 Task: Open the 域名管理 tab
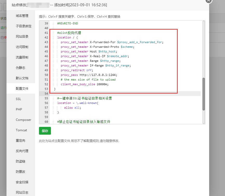[x=22, y=16]
